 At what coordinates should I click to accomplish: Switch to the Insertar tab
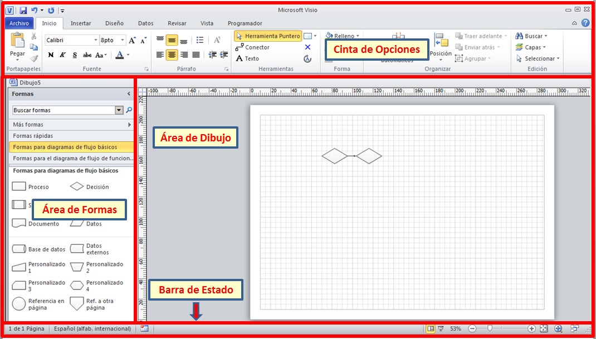(81, 23)
